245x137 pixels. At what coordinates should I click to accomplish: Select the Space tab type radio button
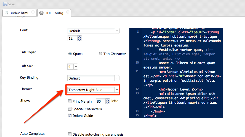click(x=70, y=54)
